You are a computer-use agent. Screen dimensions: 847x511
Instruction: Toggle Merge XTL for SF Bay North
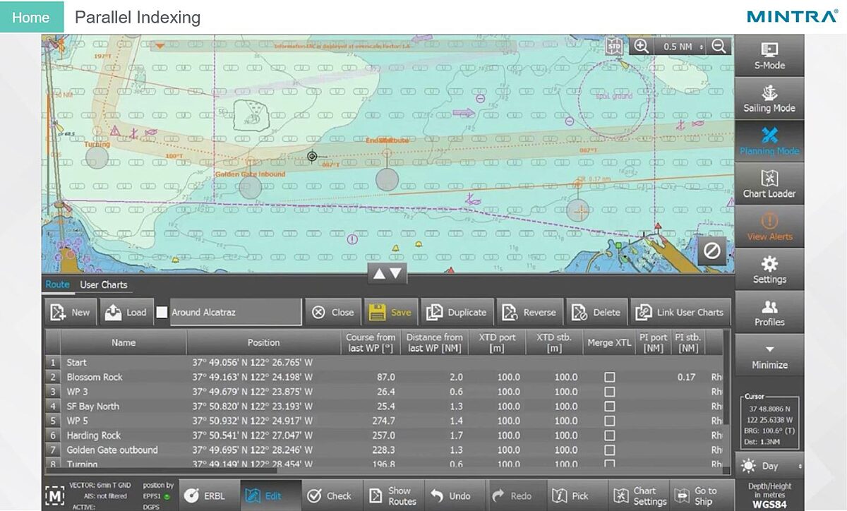click(609, 406)
